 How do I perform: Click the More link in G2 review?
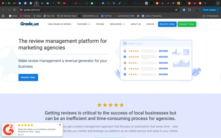tap(37, 132)
